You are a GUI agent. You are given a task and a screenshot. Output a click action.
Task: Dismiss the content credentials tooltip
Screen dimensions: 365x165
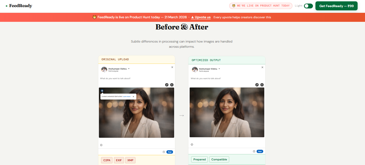click(x=133, y=97)
